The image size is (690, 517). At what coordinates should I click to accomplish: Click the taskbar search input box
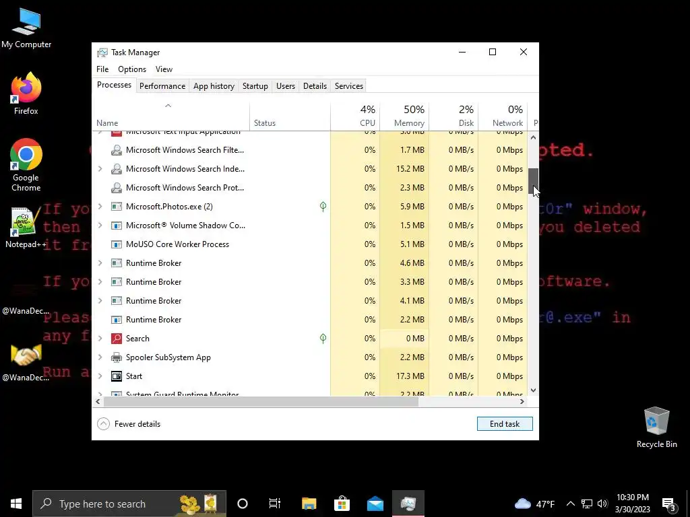click(x=129, y=504)
